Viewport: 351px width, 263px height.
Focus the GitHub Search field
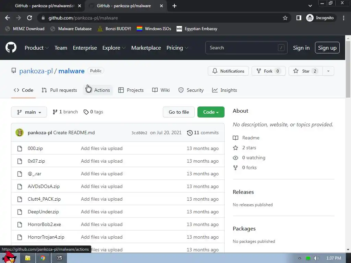pyautogui.click(x=246, y=48)
